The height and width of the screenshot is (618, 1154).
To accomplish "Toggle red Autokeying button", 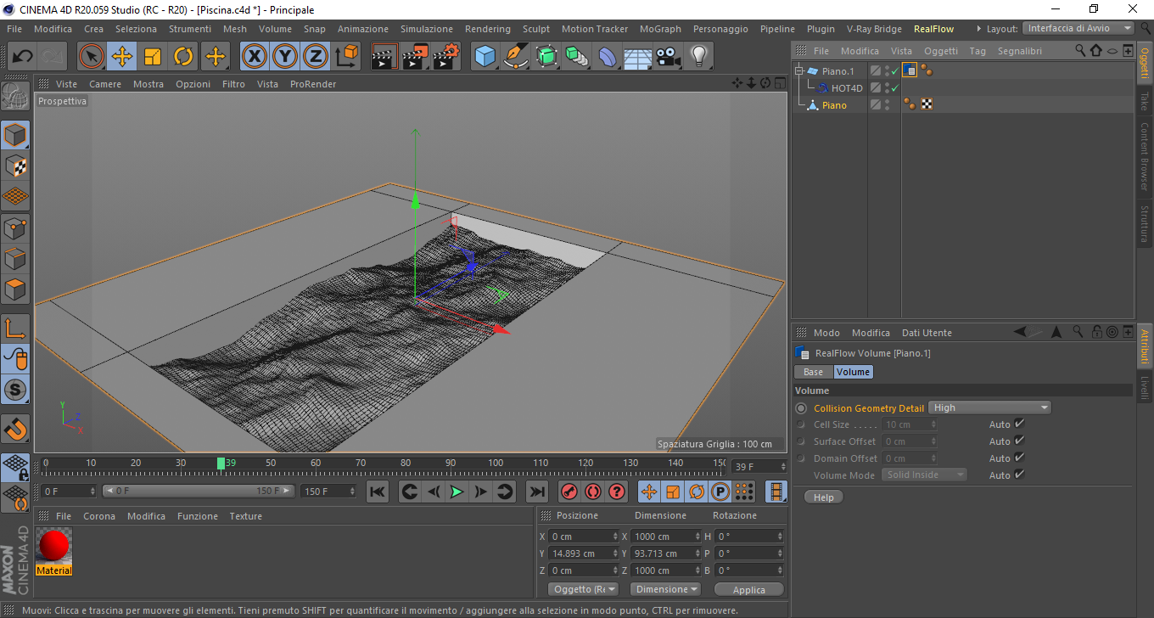I will click(592, 492).
